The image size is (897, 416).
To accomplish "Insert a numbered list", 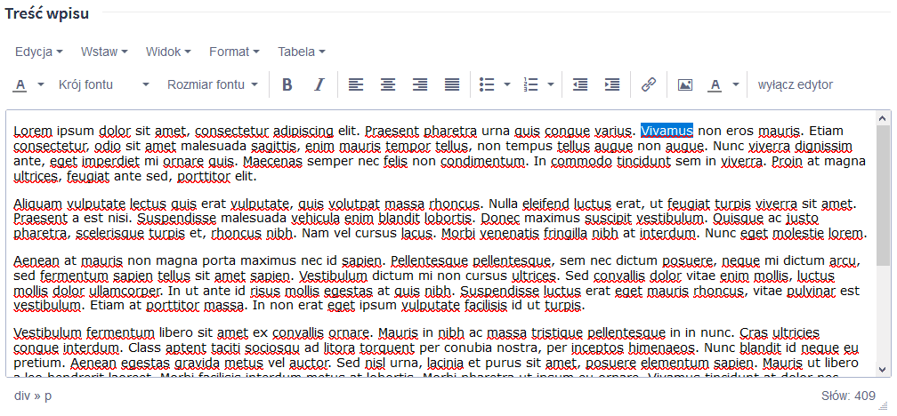I will click(531, 85).
